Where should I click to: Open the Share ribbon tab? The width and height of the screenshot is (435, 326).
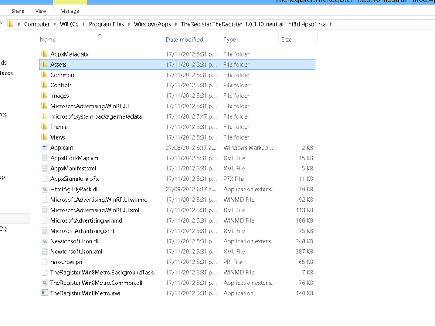pos(18,11)
